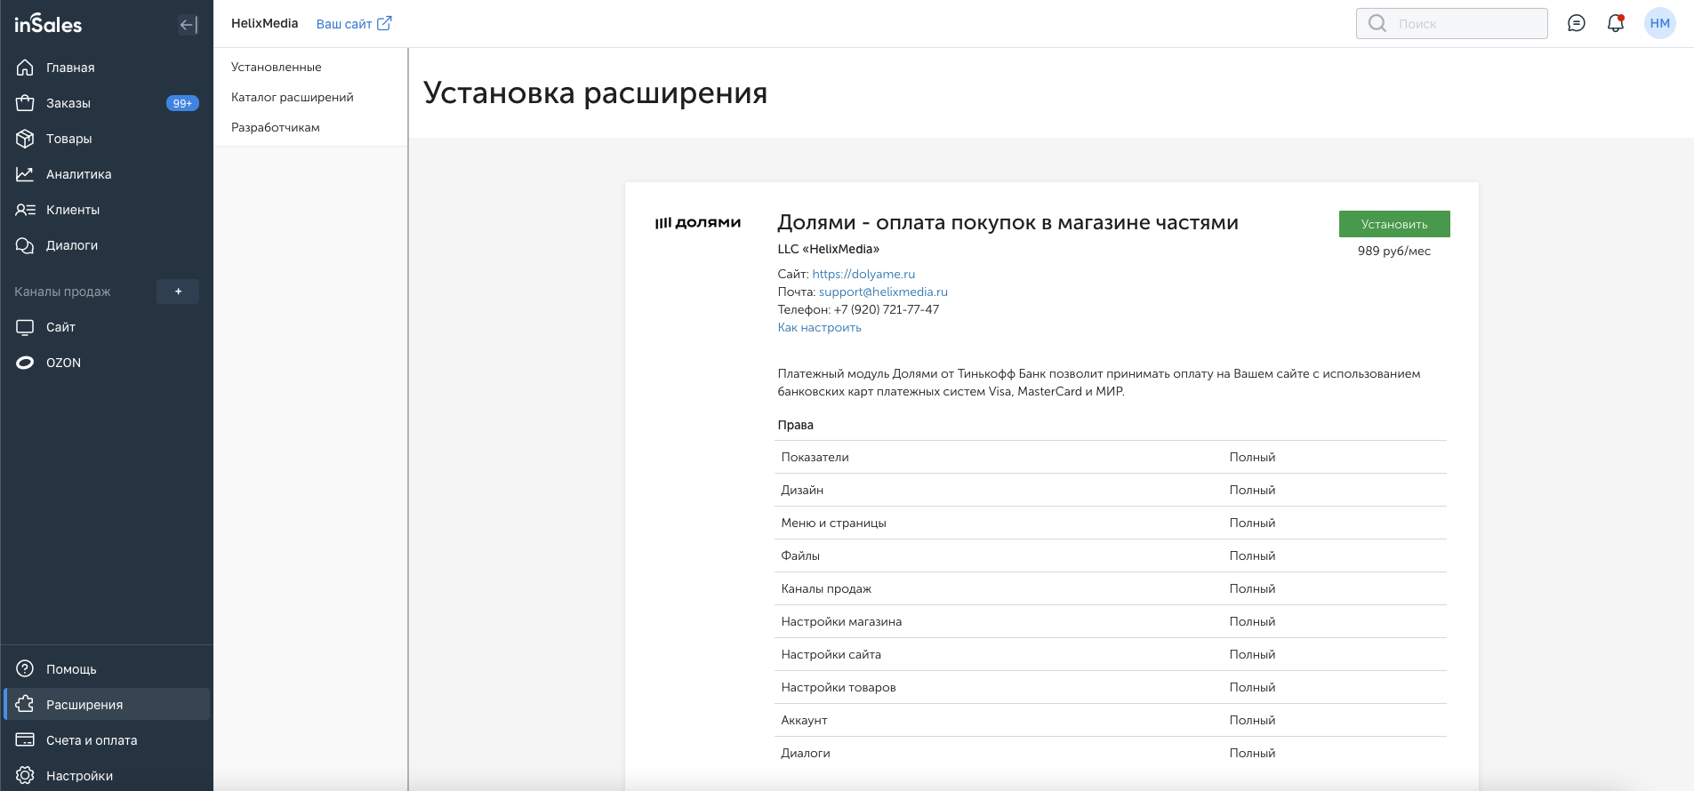Viewport: 1694px width, 791px height.
Task: Click the Меню и страницы permission label
Action: (834, 523)
